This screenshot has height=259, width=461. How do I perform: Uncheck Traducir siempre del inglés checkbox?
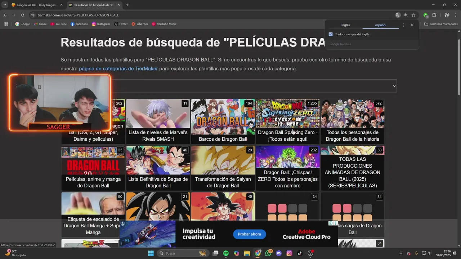[331, 34]
